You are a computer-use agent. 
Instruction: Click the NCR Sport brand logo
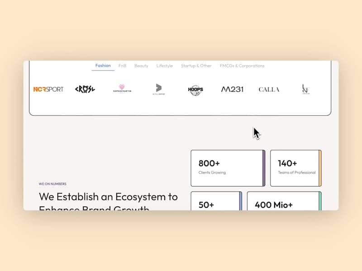point(48,89)
